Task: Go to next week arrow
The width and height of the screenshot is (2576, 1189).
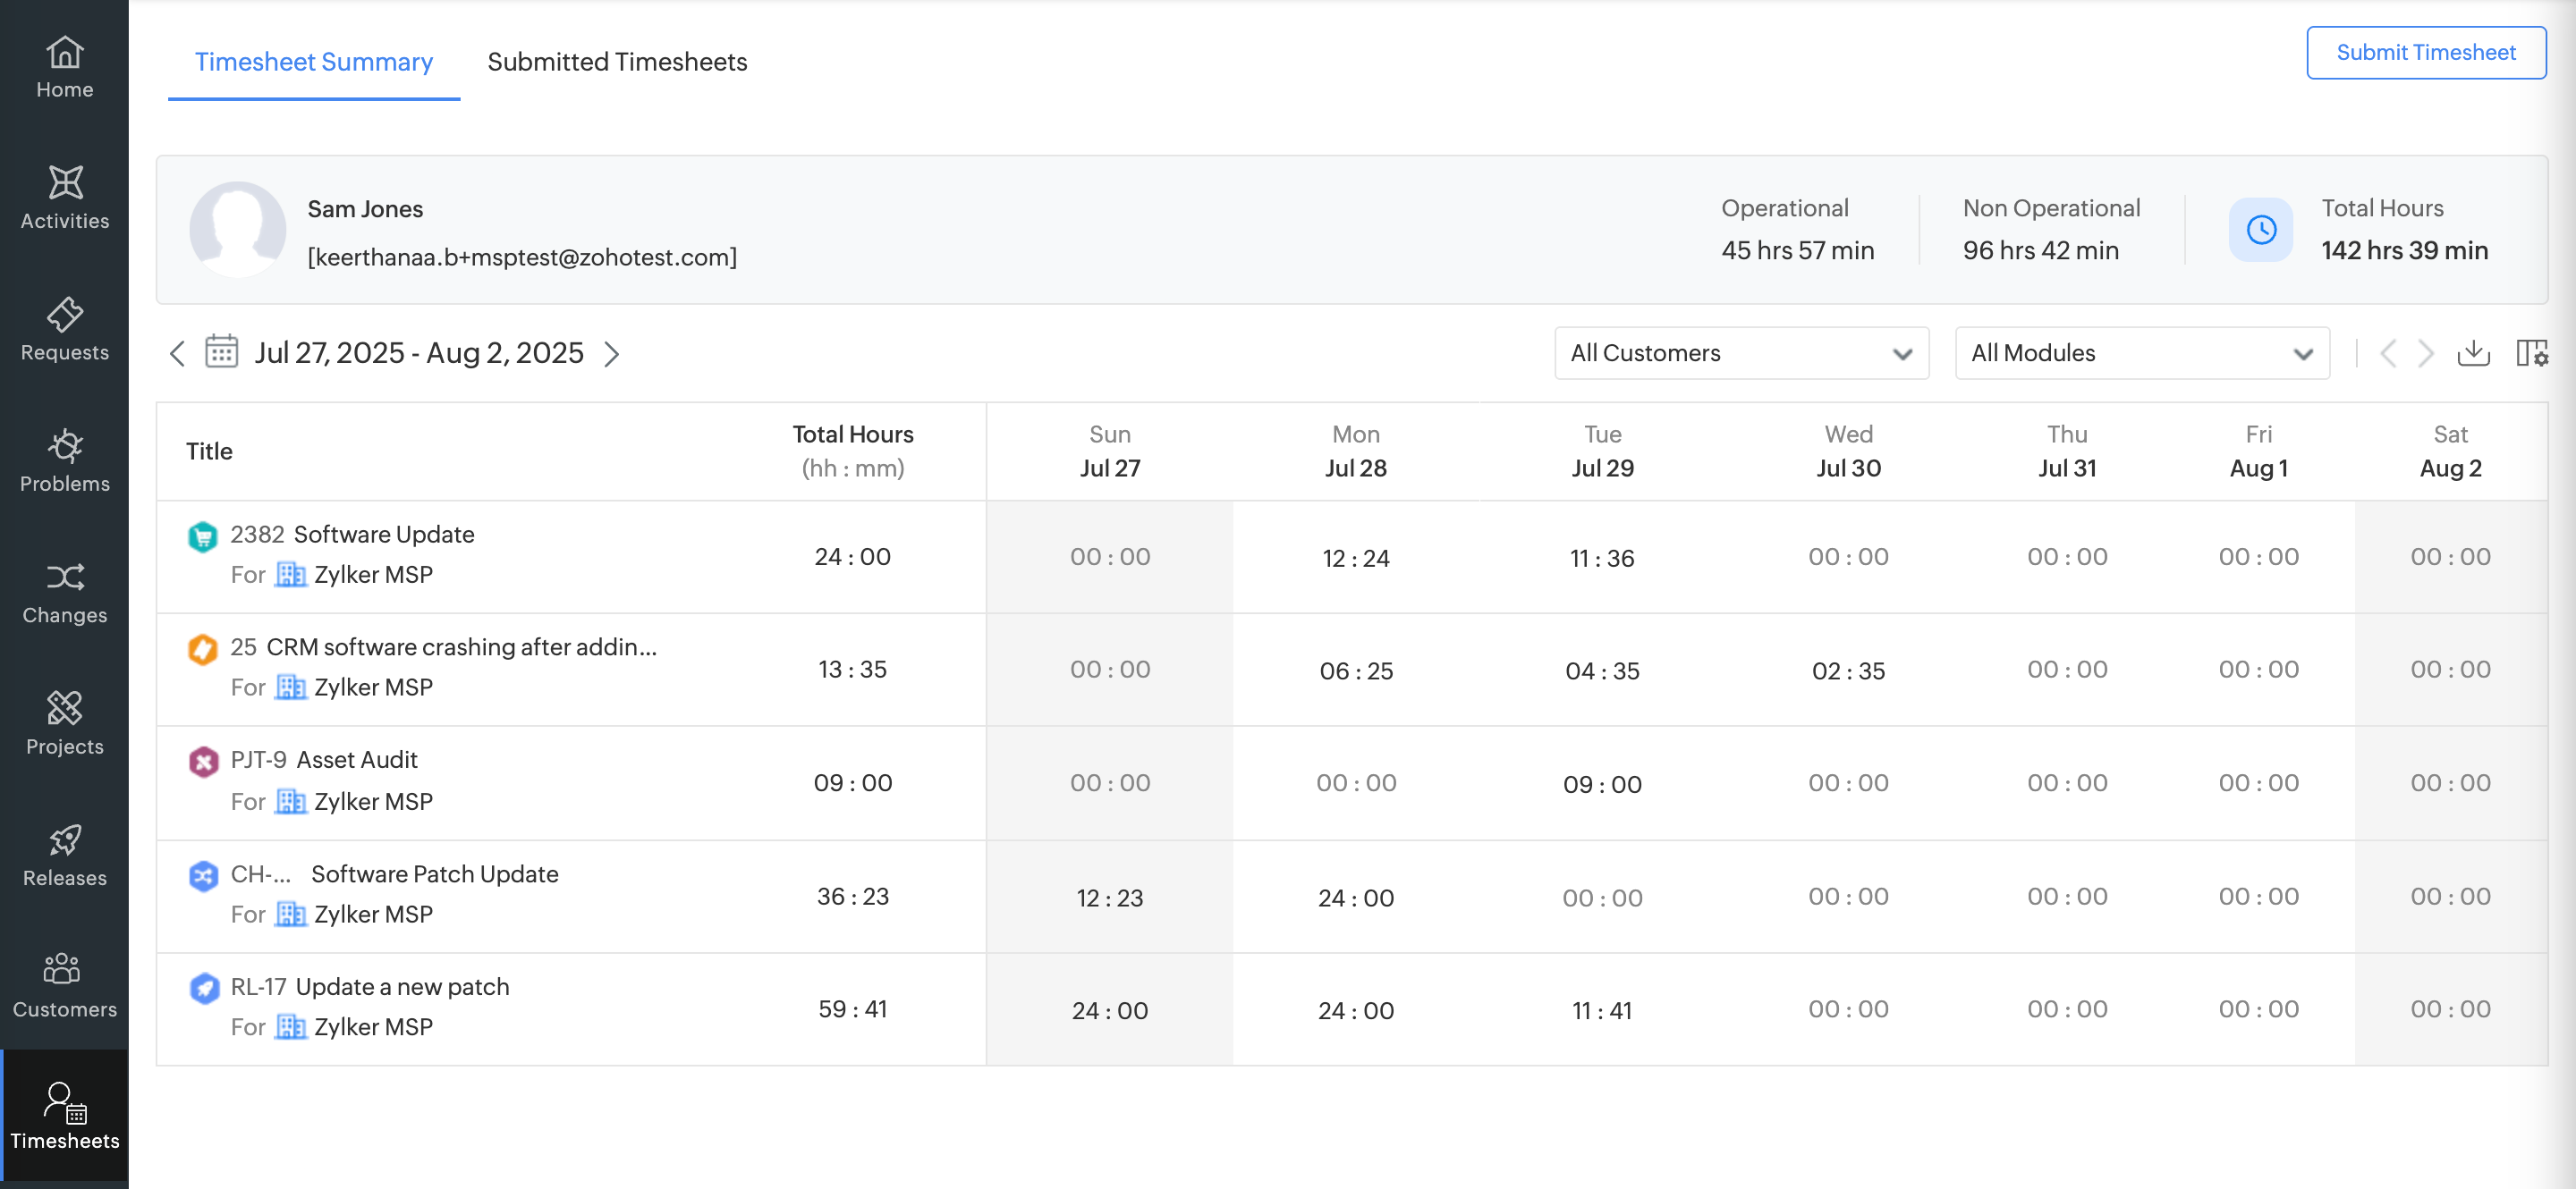Action: (612, 354)
